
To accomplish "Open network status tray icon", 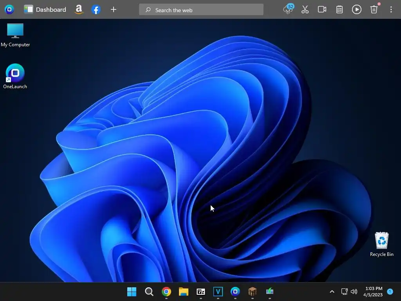I will pos(345,292).
